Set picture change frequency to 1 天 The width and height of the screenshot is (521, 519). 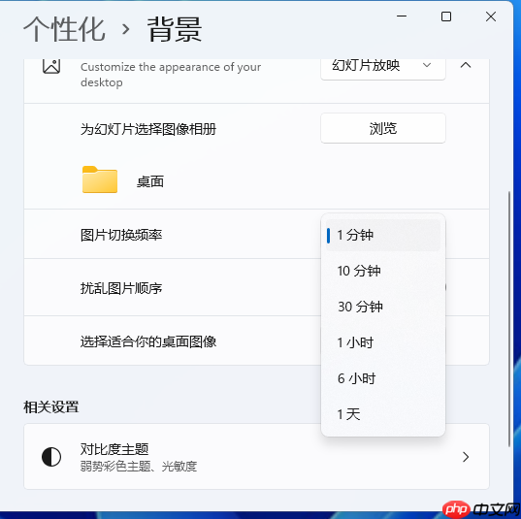click(x=383, y=414)
